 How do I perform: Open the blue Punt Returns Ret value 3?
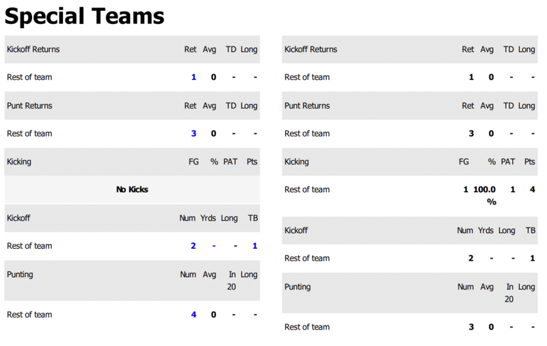pos(194,133)
